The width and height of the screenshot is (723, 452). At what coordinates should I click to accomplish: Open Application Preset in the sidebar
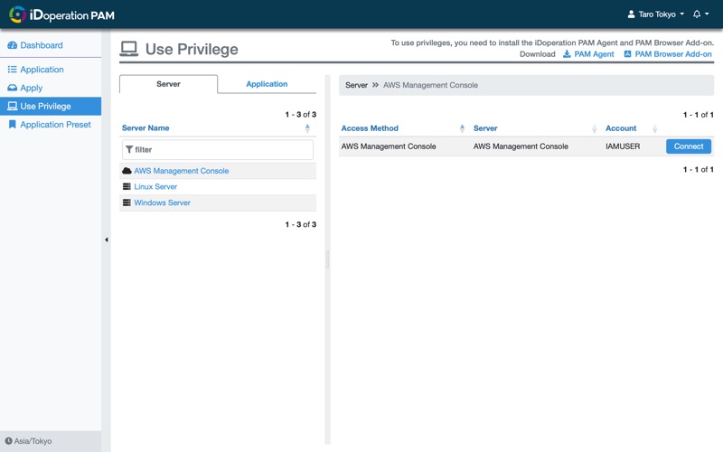55,125
